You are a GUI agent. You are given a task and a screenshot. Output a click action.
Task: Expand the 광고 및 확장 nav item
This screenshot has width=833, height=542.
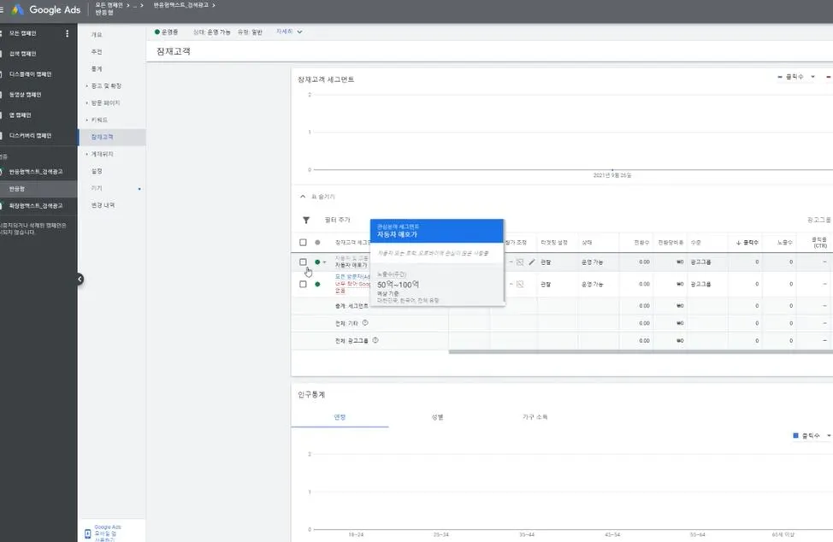(x=86, y=86)
